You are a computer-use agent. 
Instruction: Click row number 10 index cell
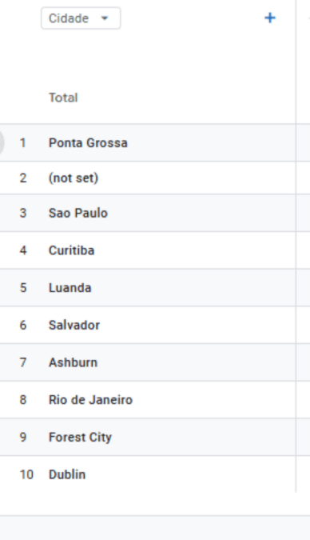click(26, 474)
